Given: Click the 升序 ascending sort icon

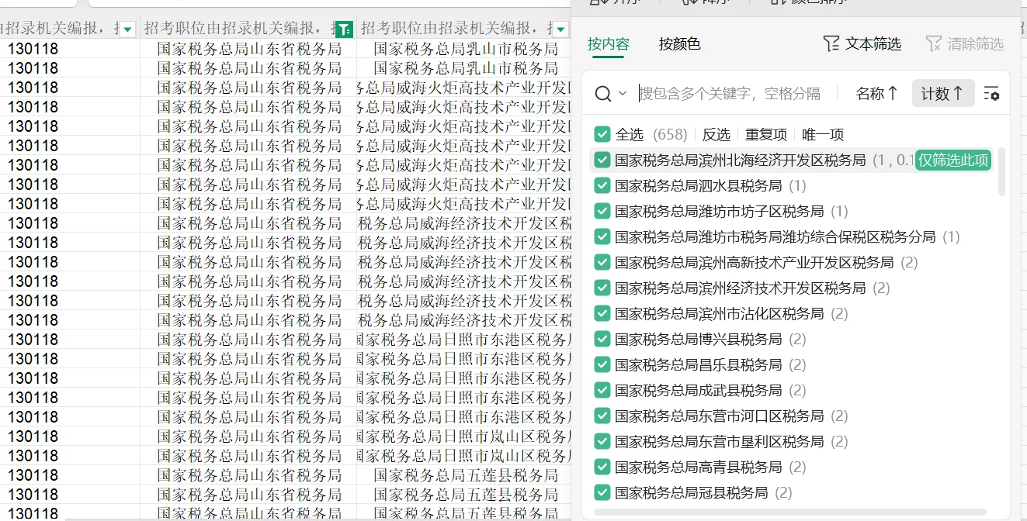Looking at the screenshot, I should point(595,3).
